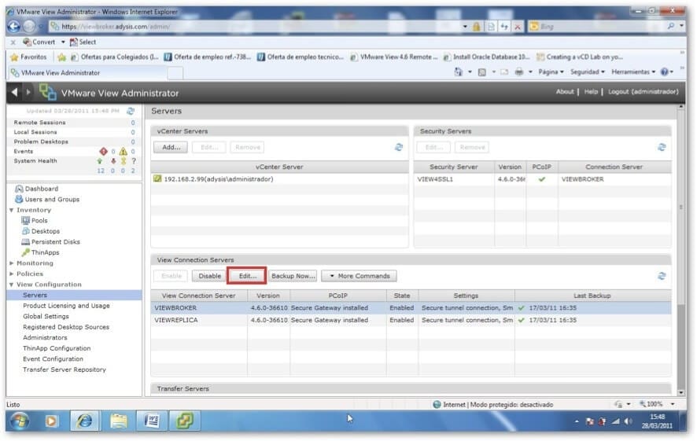Refresh the sidebar Updated status icon
This screenshot has width=697, height=441.
tap(131, 111)
